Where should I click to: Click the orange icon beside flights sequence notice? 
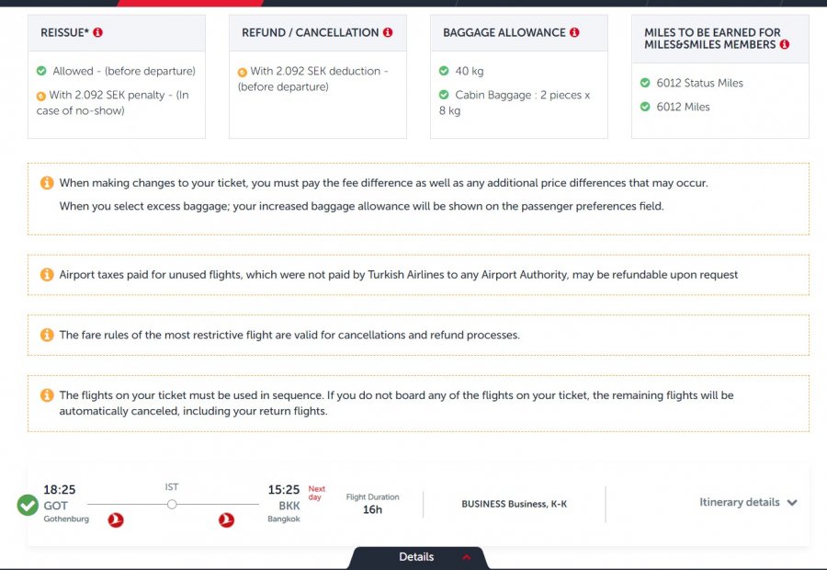coord(47,395)
